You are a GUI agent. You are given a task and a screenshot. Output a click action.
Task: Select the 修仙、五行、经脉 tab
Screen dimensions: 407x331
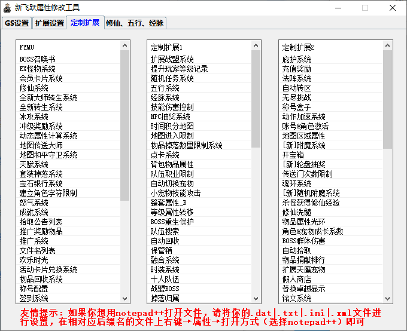(x=134, y=23)
